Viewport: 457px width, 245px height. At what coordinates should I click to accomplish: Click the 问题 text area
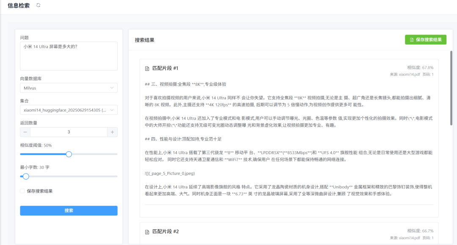coord(69,56)
